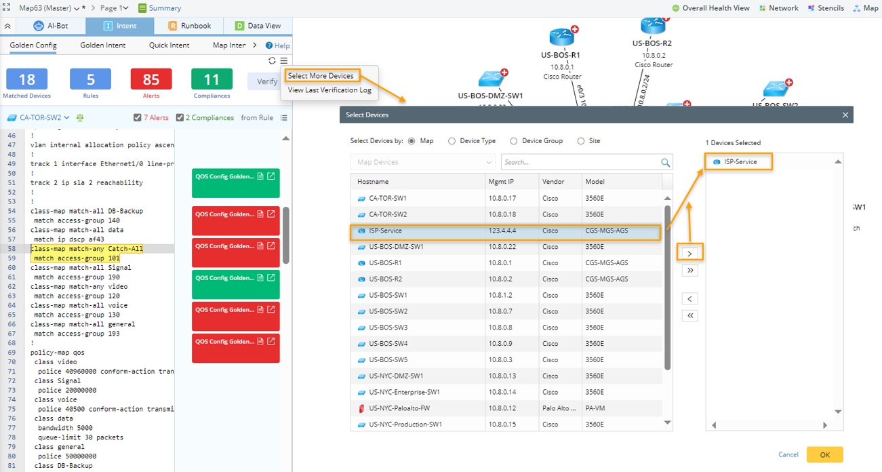This screenshot has width=882, height=472.
Task: Switch to the Runbook tab
Action: point(189,26)
